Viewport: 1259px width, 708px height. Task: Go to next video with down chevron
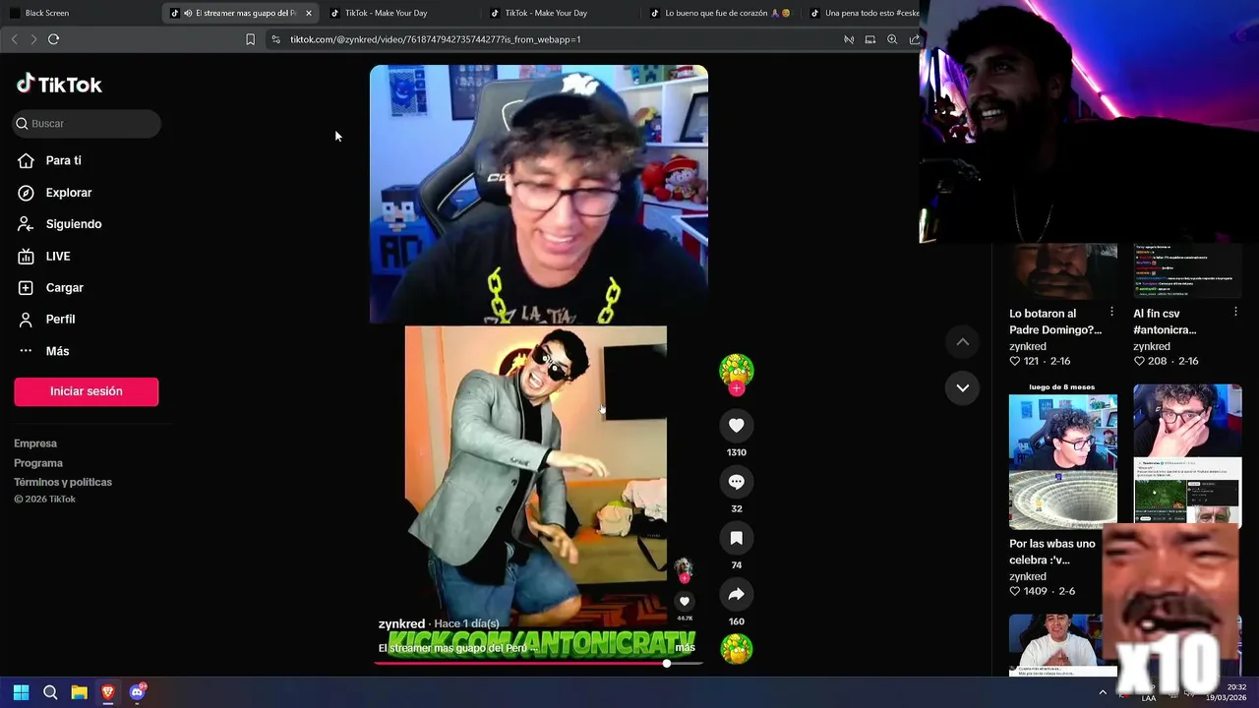point(963,387)
